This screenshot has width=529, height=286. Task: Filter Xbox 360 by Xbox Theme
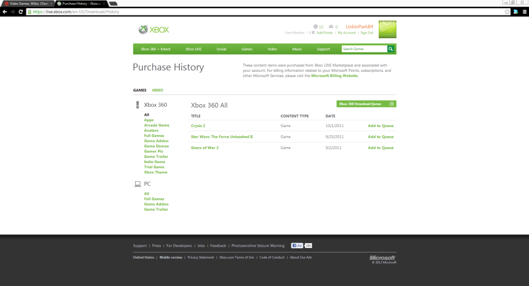155,172
